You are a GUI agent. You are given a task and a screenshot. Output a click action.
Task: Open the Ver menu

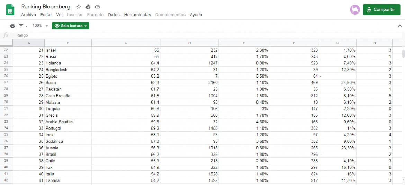(60, 15)
